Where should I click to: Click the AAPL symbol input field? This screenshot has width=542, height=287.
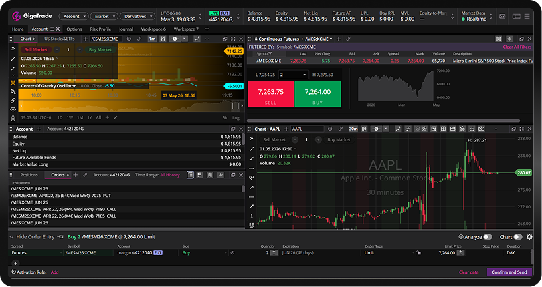(307, 129)
